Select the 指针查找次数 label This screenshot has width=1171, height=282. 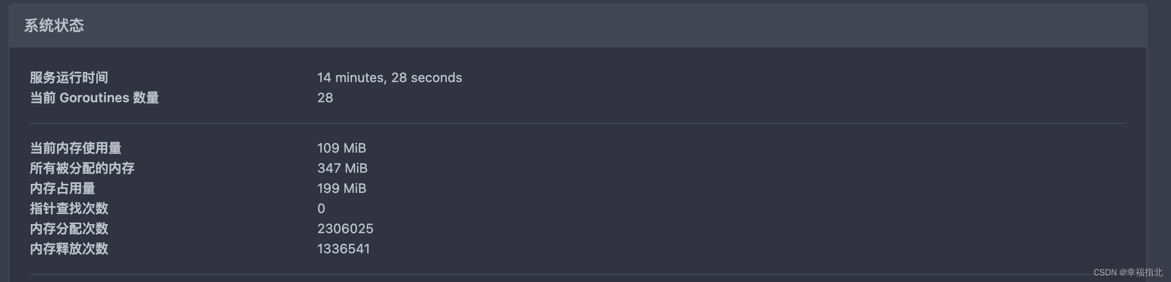[69, 208]
